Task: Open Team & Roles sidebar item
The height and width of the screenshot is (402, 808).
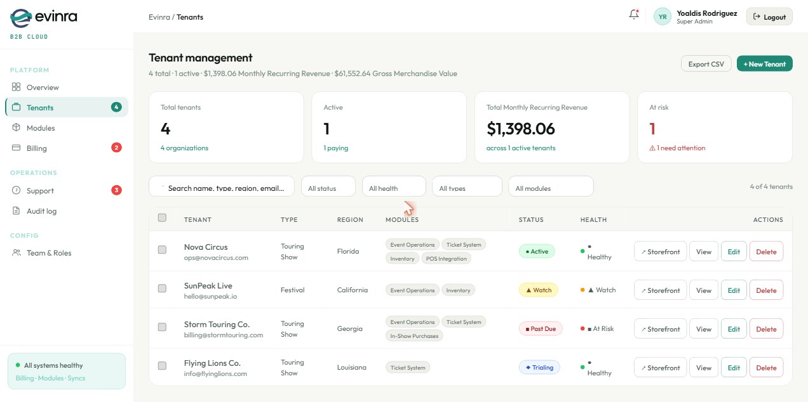Action: [x=67, y=253]
